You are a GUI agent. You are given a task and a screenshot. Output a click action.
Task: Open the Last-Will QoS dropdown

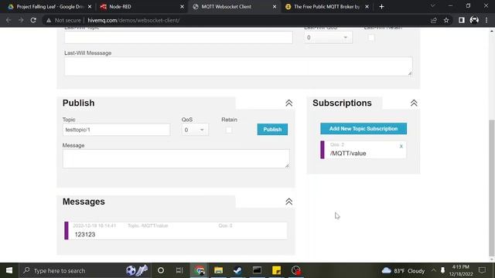point(328,38)
